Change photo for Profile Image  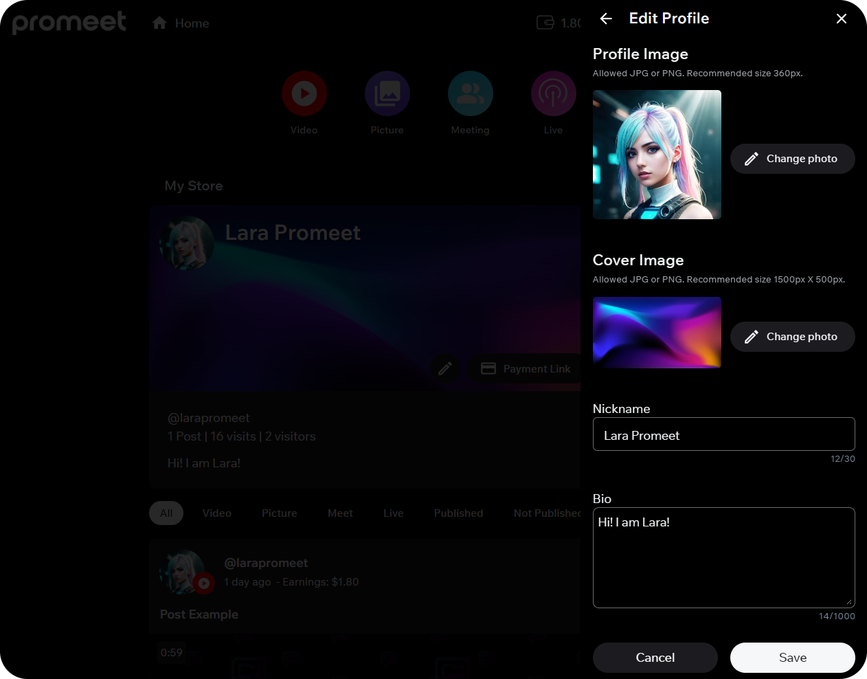(x=792, y=159)
